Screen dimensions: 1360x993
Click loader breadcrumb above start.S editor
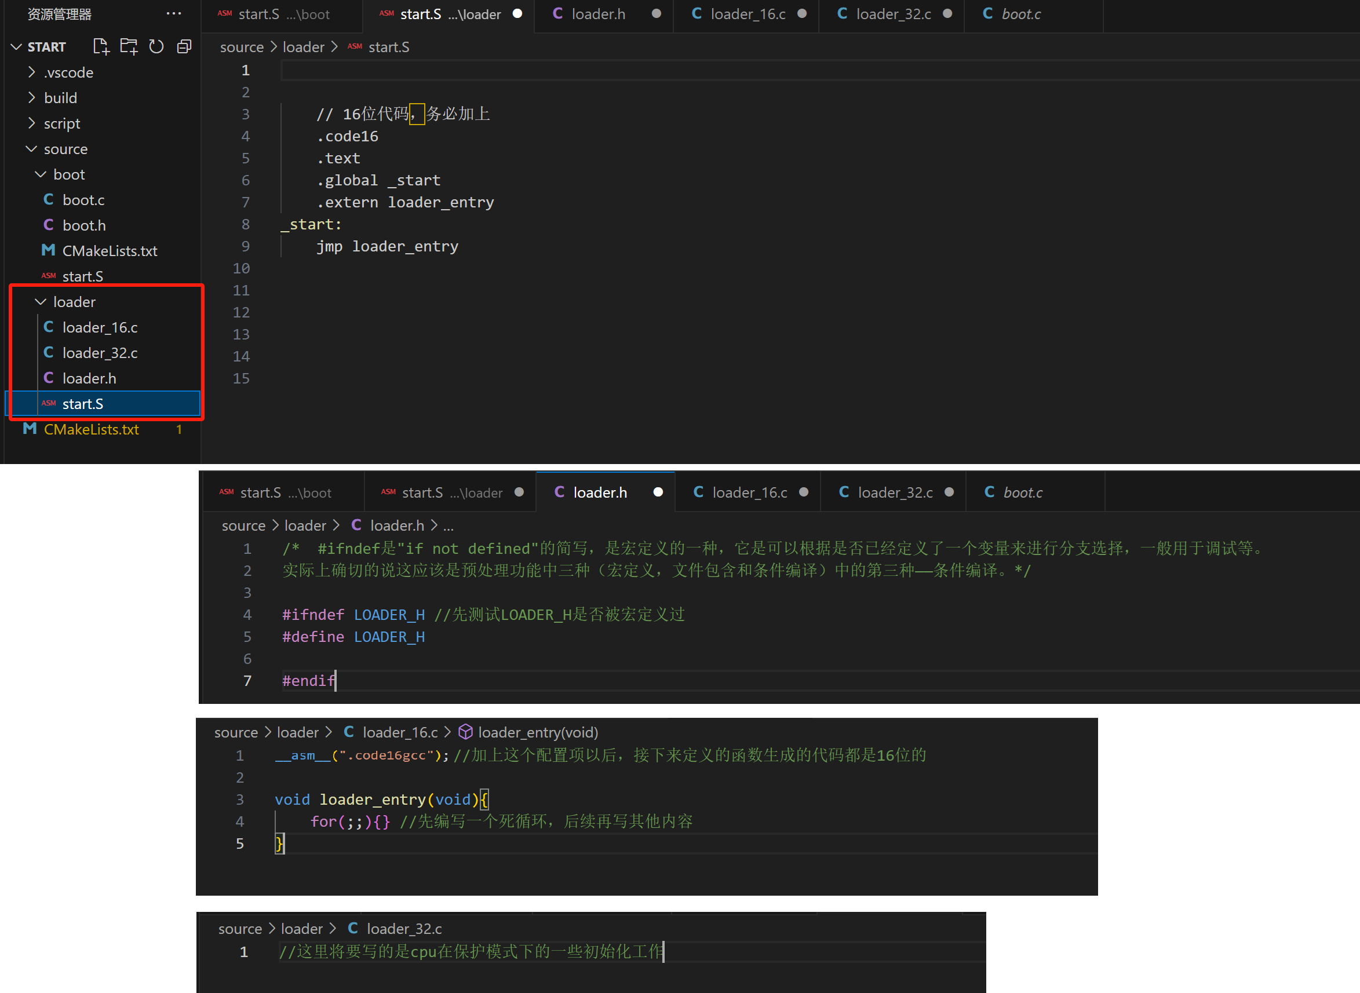(x=303, y=47)
